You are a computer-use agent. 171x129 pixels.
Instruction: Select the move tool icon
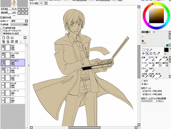pyautogui.click(x=143, y=54)
